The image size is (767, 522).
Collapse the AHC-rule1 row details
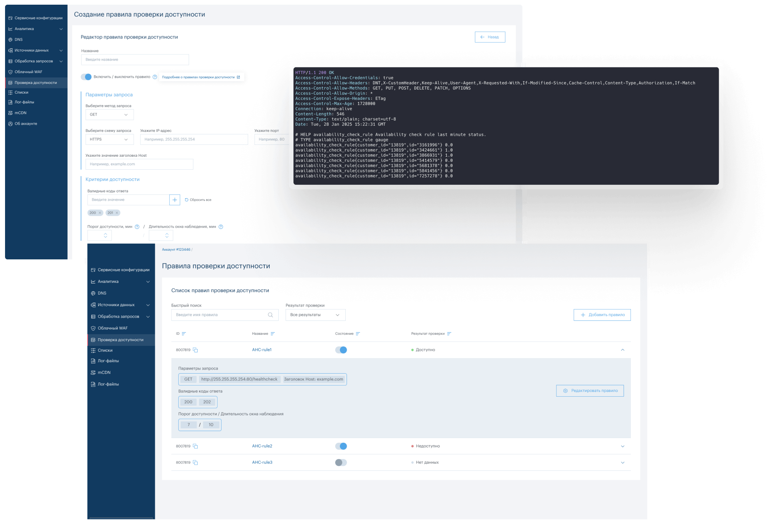click(x=623, y=350)
